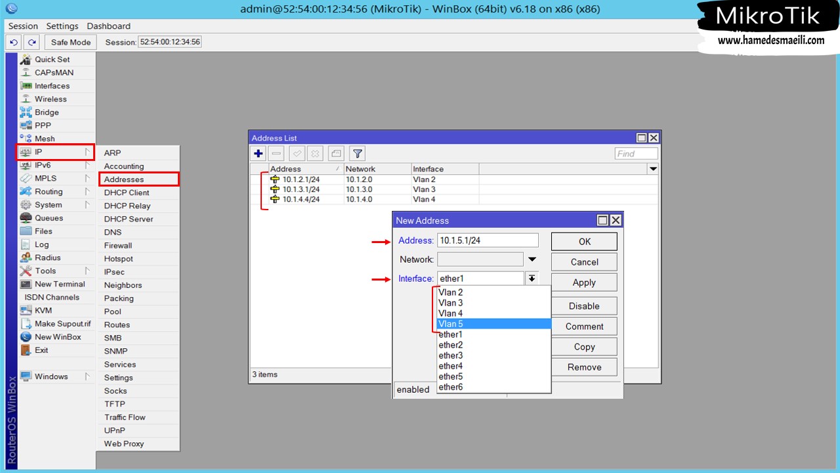Select the 10.1.3.1/24 address row

[454, 189]
